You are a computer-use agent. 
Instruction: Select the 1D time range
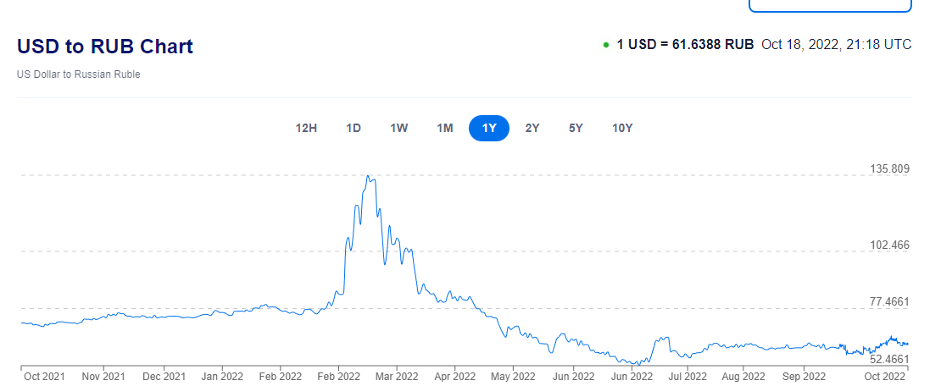354,129
